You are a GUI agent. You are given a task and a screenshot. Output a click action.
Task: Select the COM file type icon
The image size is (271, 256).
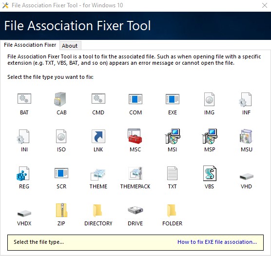click(x=135, y=99)
